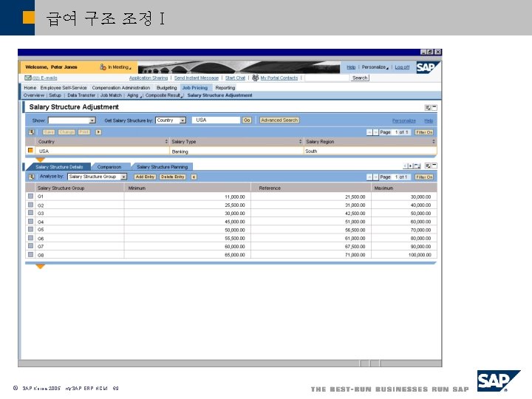Viewport: 532px width, 399px height.
Task: Expand the In Meeting status menu
Action: [130, 69]
